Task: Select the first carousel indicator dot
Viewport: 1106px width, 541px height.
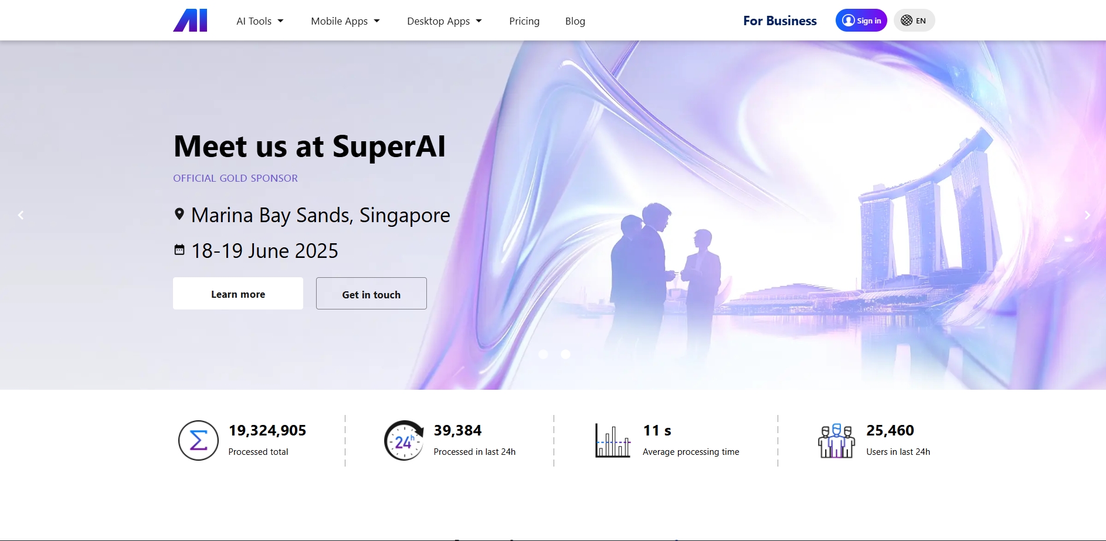Action: point(543,354)
